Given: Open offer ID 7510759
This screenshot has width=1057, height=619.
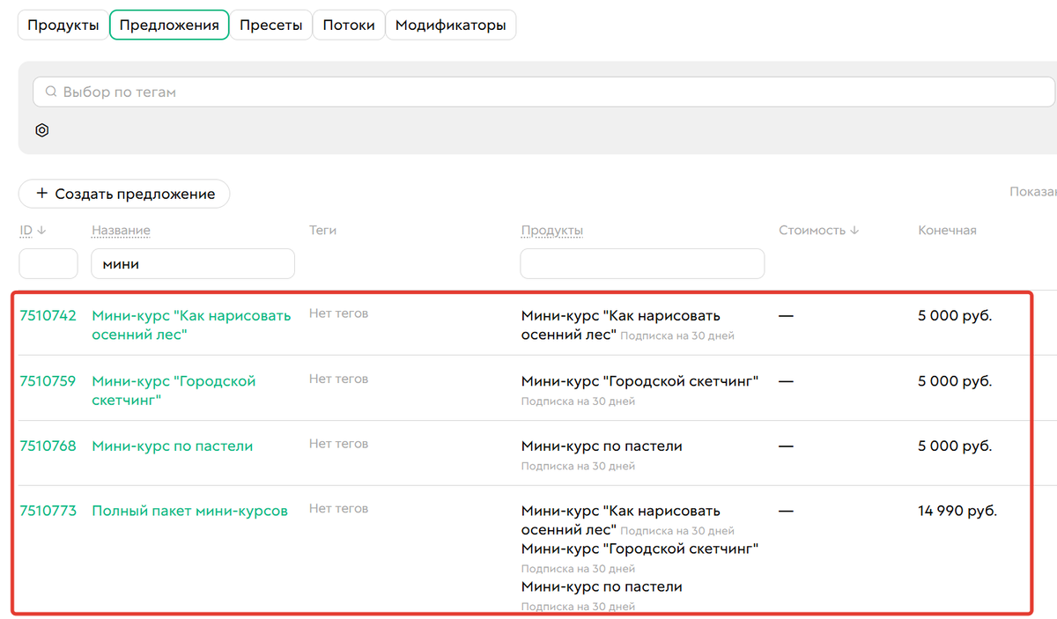Looking at the screenshot, I should tap(48, 381).
